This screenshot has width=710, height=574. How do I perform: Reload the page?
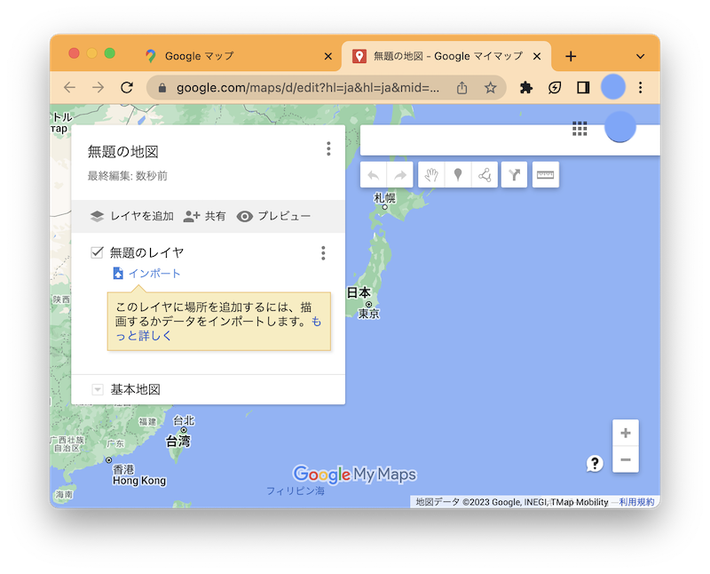pyautogui.click(x=127, y=87)
